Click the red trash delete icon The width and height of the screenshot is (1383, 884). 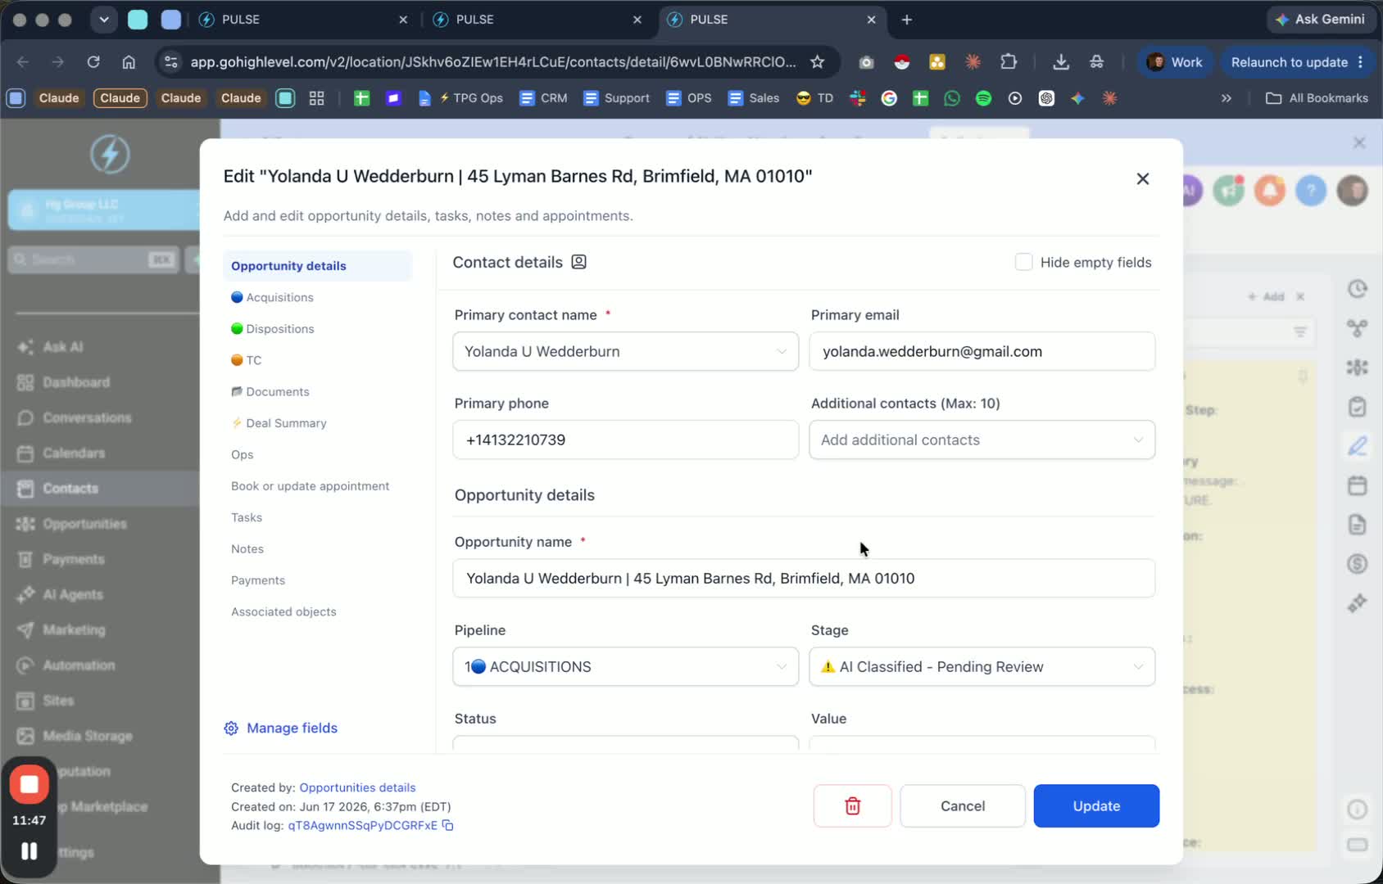852,806
